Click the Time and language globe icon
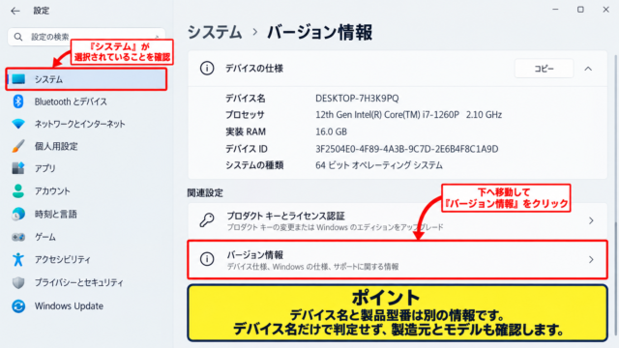 coord(18,214)
